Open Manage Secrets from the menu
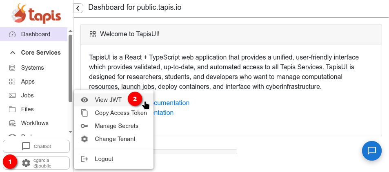 (113, 126)
